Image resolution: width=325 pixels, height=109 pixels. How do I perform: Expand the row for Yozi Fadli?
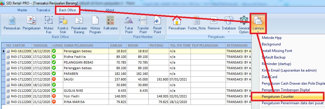pos(8,96)
